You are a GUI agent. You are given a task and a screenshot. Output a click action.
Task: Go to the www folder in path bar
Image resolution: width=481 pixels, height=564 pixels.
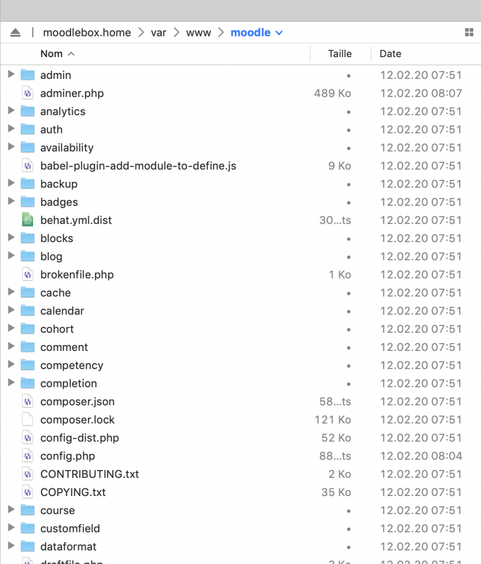tap(198, 33)
